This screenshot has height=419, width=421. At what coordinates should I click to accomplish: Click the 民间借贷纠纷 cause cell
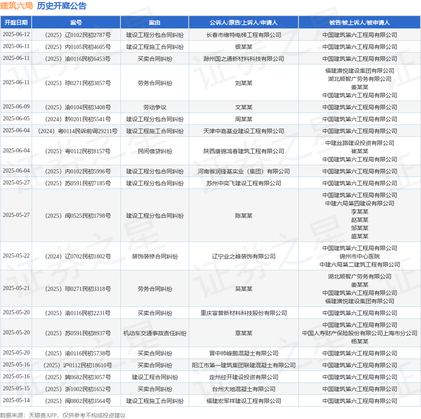tap(155, 151)
